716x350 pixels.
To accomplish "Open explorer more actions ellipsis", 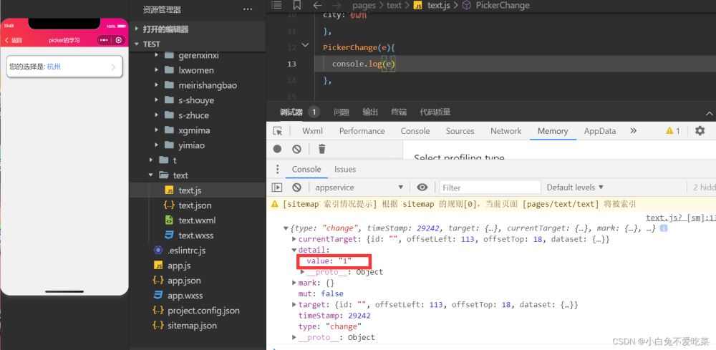I will [248, 9].
